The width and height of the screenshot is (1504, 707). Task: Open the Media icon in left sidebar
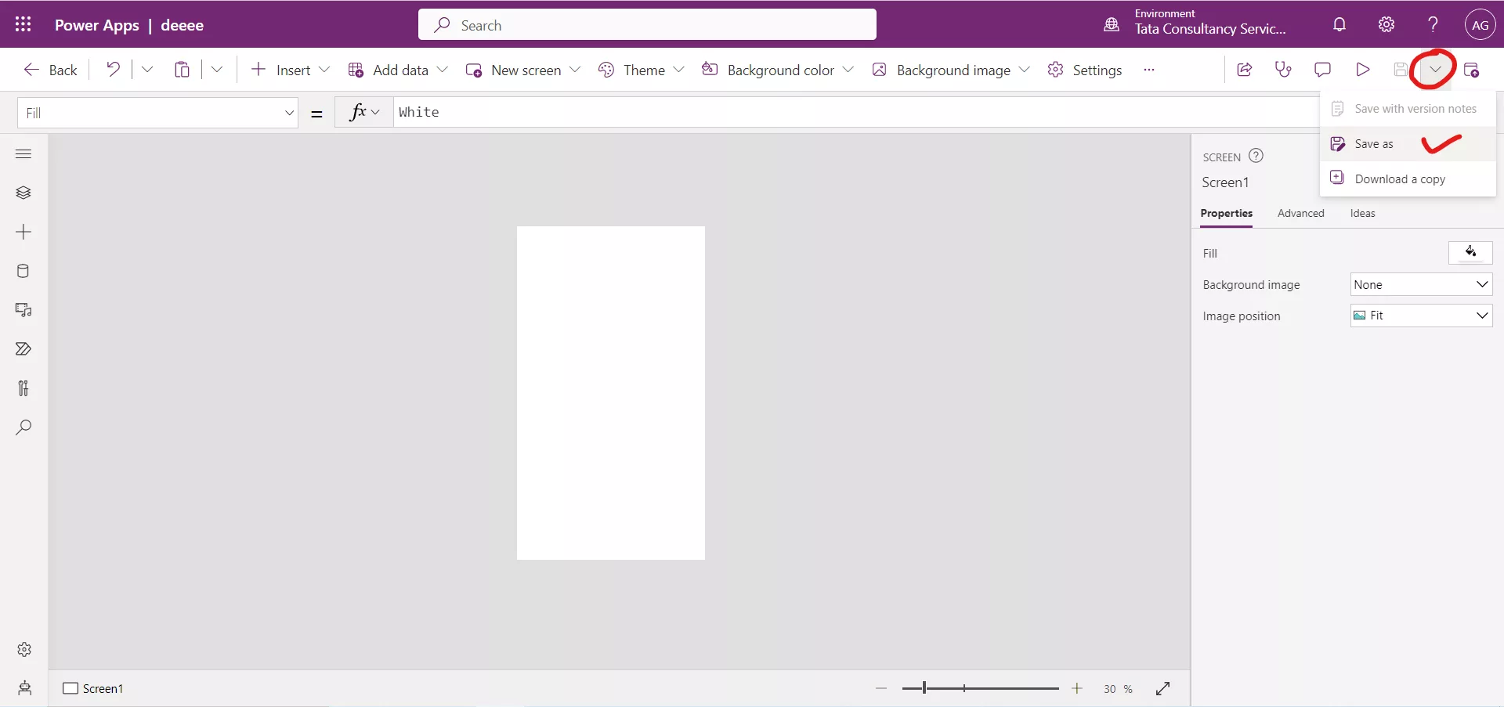pos(23,310)
